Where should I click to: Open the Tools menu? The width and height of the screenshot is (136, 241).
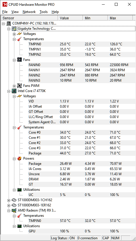pos(44,12)
